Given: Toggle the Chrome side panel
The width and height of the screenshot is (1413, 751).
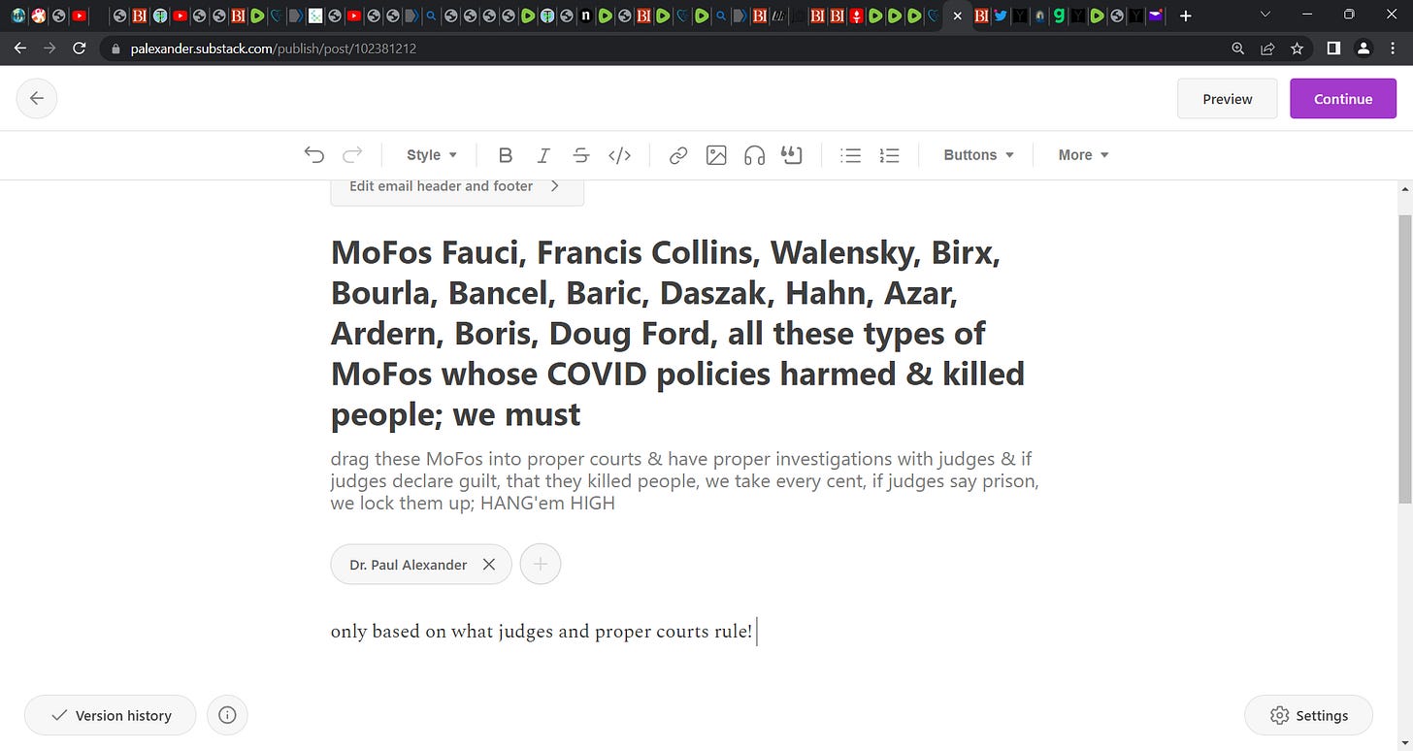Looking at the screenshot, I should [x=1333, y=48].
